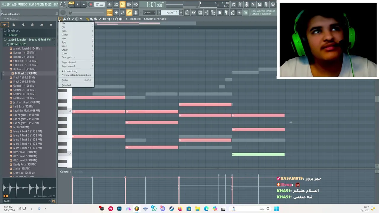The image size is (379, 213).
Task: Open the browser Plugins speaker tab icon
Action: pyautogui.click(x=23, y=25)
